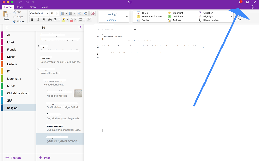Switch to the Home tab
259x161 pixels.
click(8, 7)
